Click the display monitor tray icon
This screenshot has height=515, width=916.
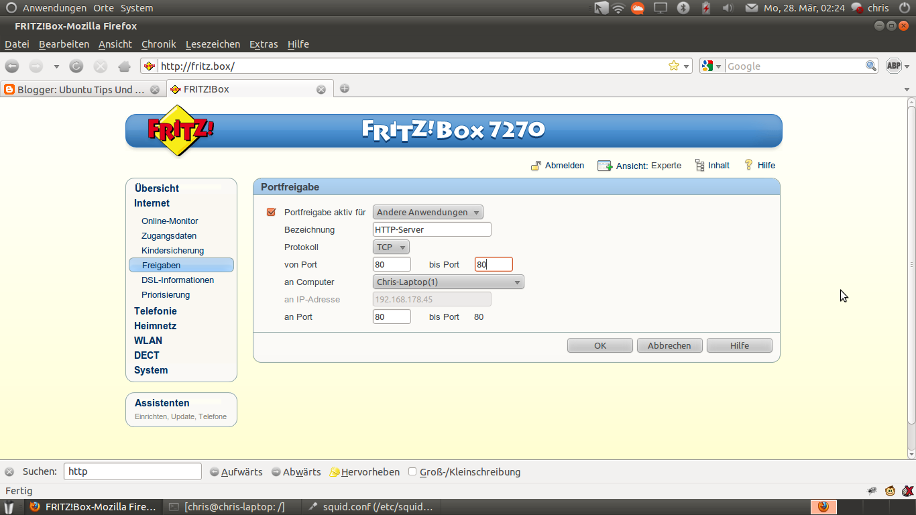click(x=661, y=8)
